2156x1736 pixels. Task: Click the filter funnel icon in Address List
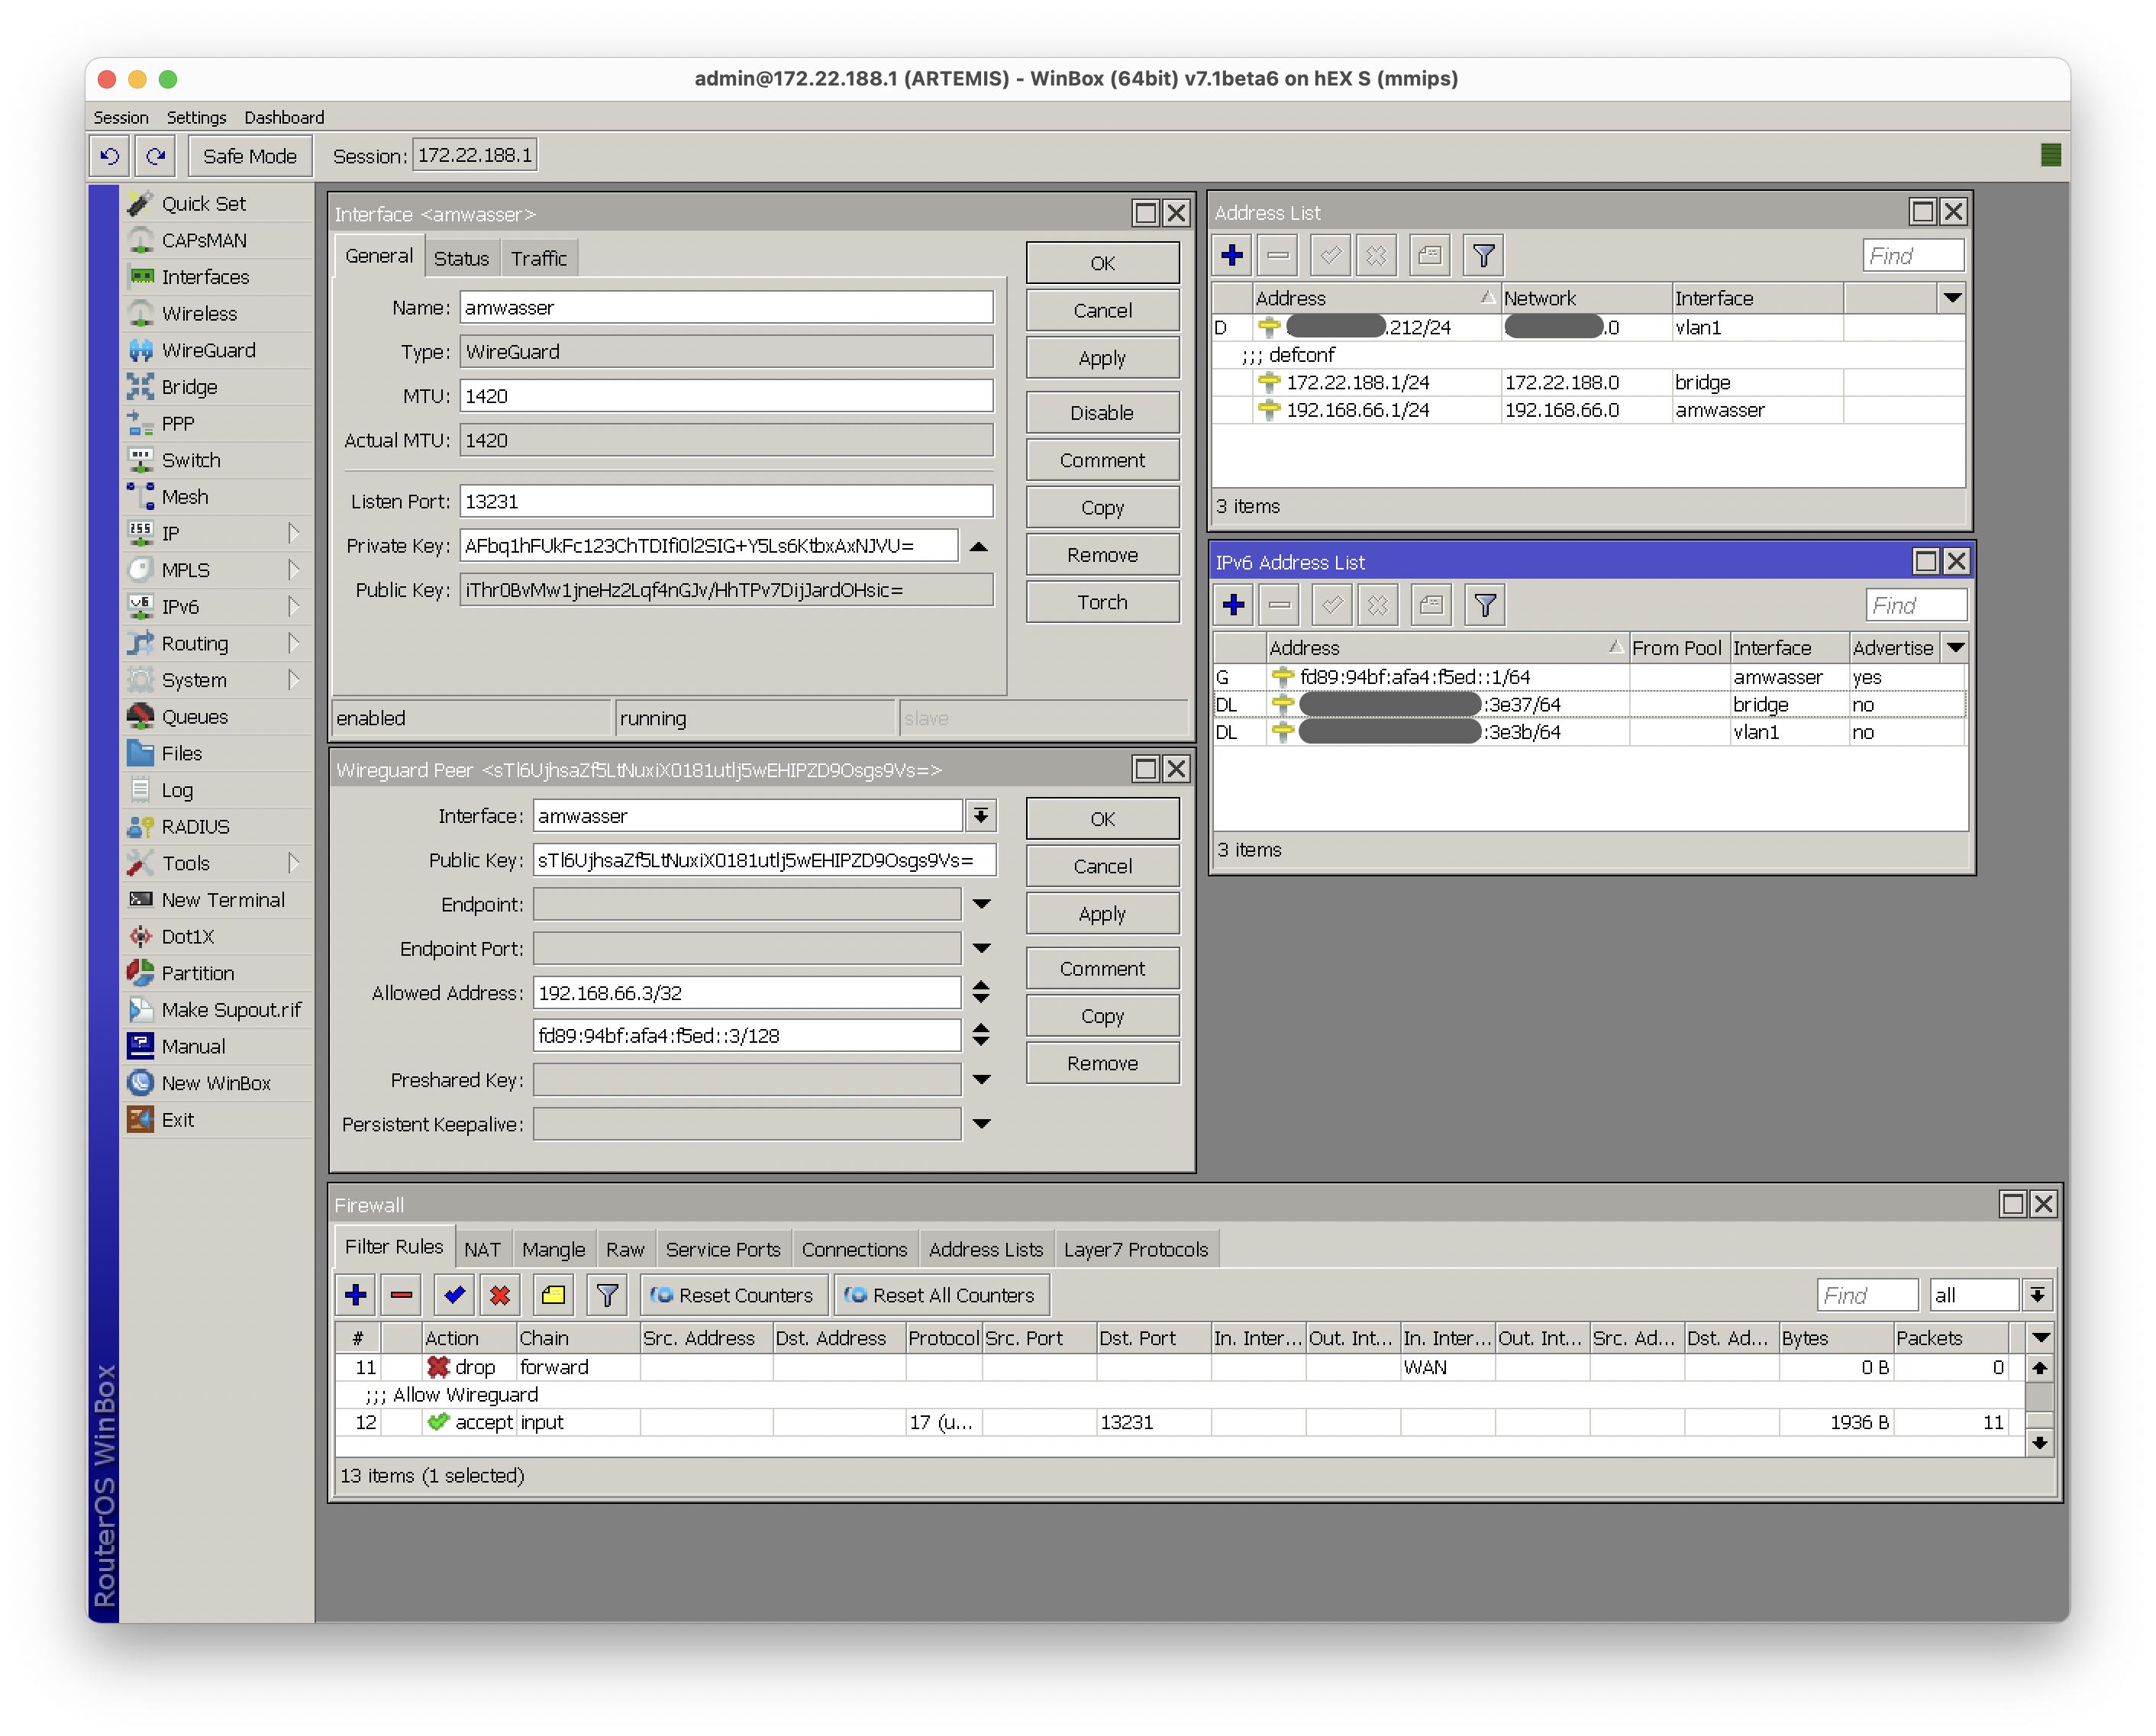(1483, 256)
